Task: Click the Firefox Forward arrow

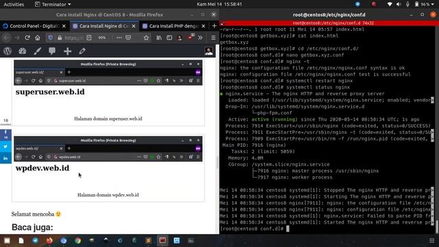Action: pyautogui.click(x=16, y=38)
